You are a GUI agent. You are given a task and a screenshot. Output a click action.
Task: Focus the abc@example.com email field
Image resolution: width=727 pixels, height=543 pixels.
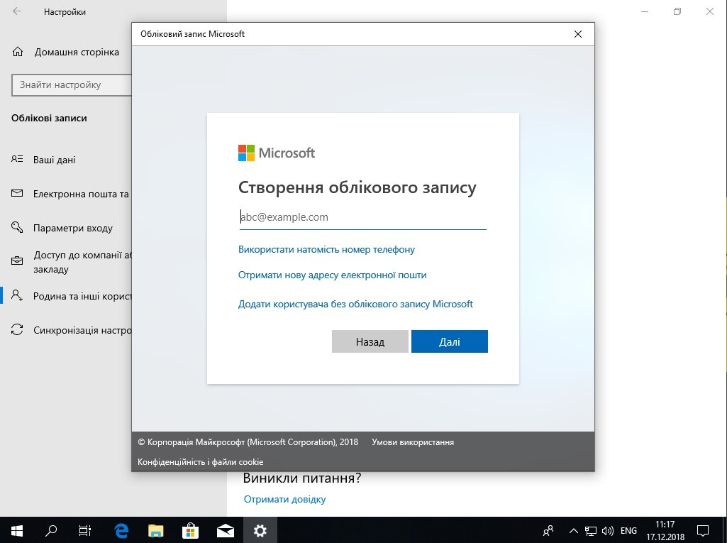coord(362,217)
